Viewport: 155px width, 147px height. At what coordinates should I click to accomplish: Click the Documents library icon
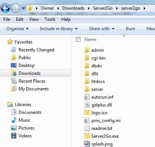click(14, 112)
